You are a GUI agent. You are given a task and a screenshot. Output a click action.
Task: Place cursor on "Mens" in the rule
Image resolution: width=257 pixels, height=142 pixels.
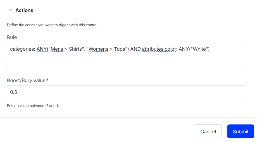(57, 49)
